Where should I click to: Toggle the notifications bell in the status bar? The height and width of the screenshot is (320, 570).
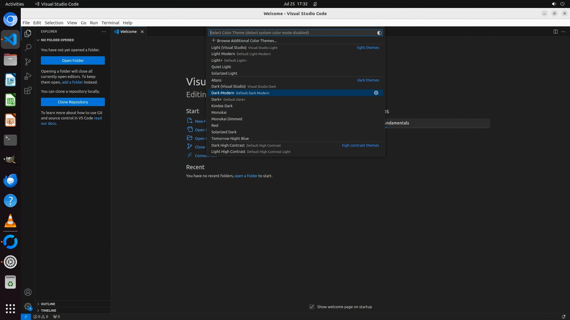click(x=563, y=316)
